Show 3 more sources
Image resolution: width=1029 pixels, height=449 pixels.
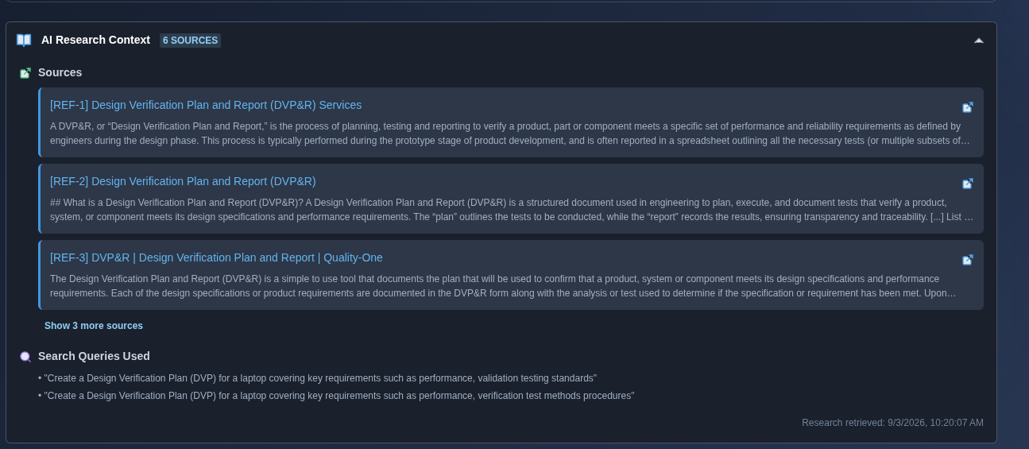[94, 326]
